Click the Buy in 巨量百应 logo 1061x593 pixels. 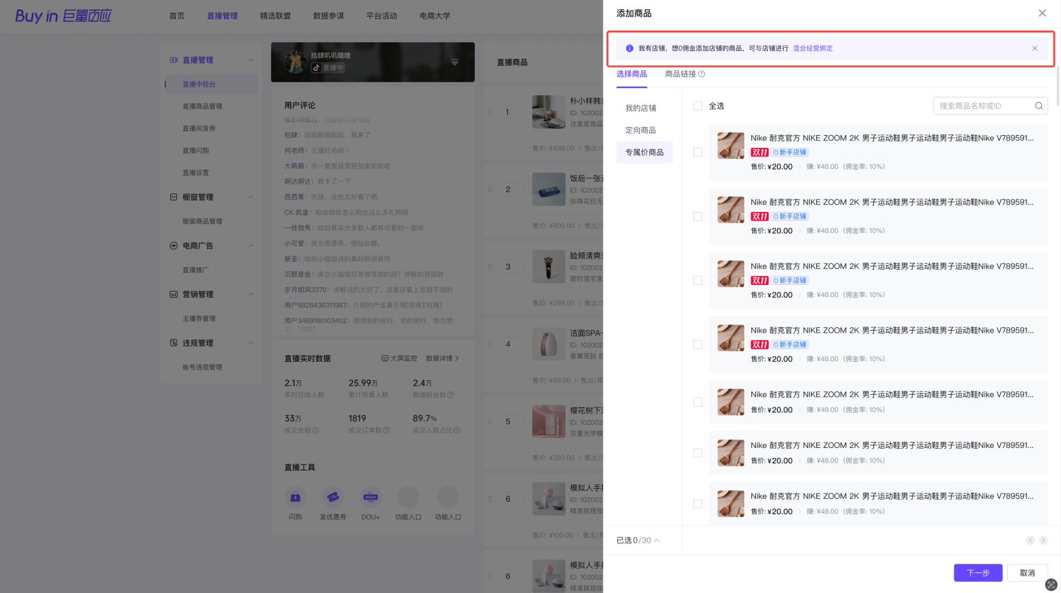click(x=64, y=16)
